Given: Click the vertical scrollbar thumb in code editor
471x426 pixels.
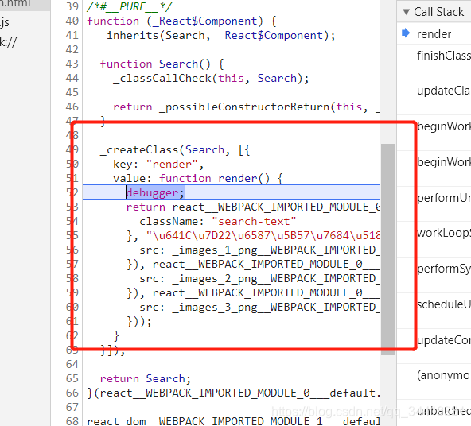Looking at the screenshot, I should [387, 250].
